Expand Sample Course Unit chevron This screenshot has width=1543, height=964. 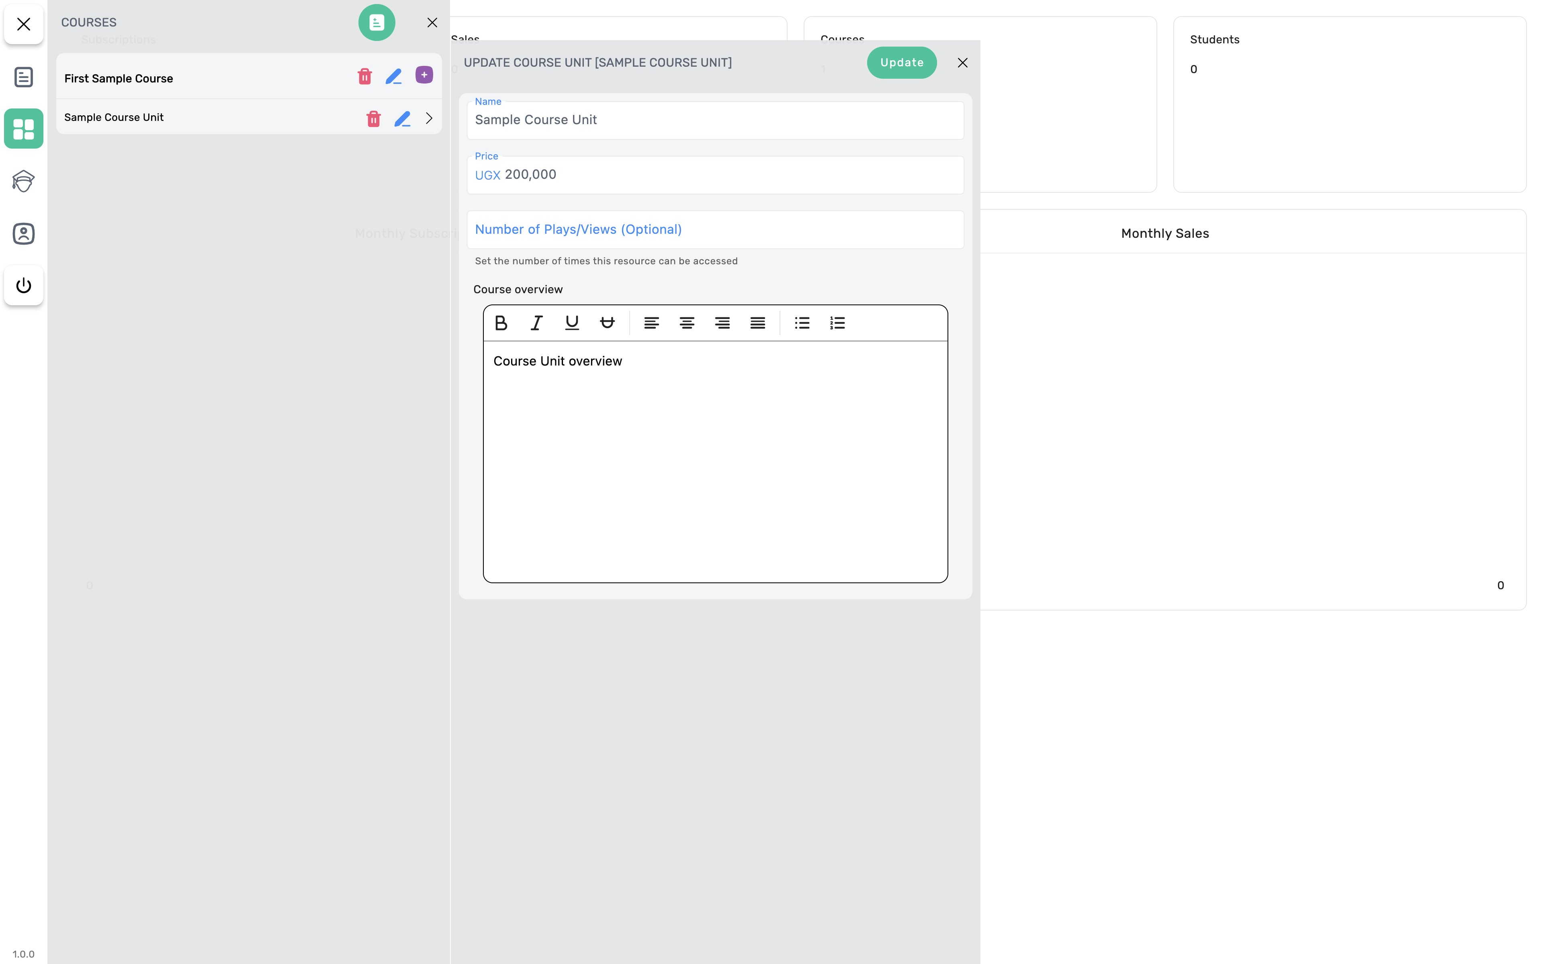(429, 118)
